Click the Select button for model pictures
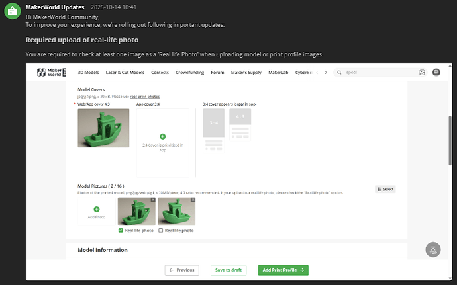Viewport: 457px width, 285px height. (x=385, y=189)
